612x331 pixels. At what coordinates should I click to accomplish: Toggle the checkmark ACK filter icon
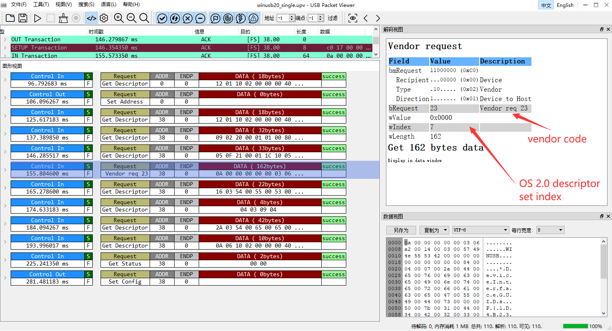click(x=162, y=18)
